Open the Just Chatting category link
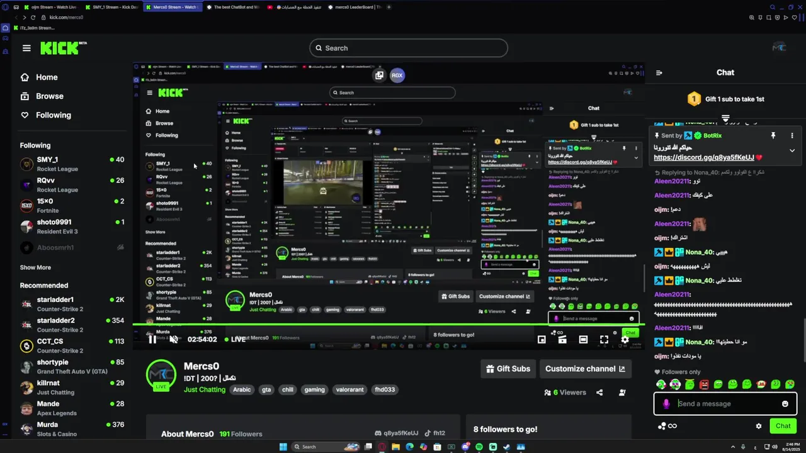The height and width of the screenshot is (453, 806). tap(205, 389)
